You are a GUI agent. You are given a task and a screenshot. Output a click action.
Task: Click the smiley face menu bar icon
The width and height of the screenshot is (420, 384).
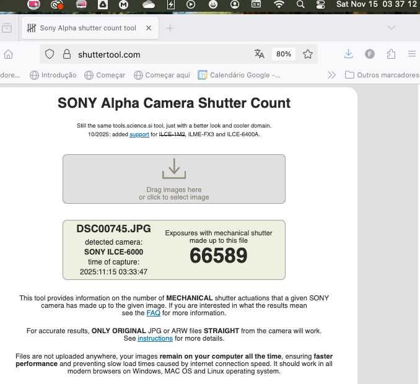[x=213, y=4]
